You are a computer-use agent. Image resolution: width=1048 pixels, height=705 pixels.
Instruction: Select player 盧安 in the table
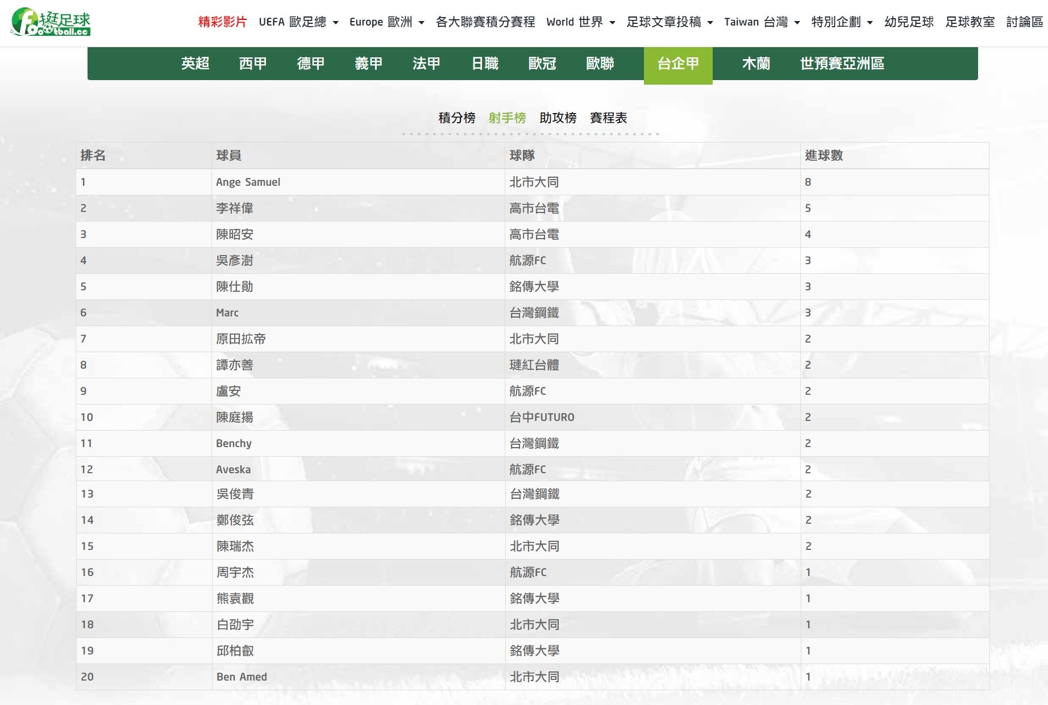point(228,391)
